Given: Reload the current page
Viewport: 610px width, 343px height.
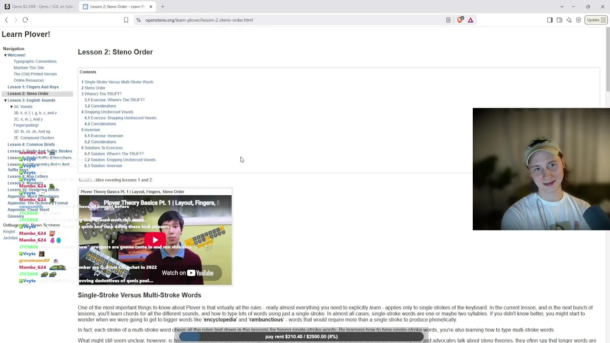Looking at the screenshot, I should pyautogui.click(x=25, y=20).
